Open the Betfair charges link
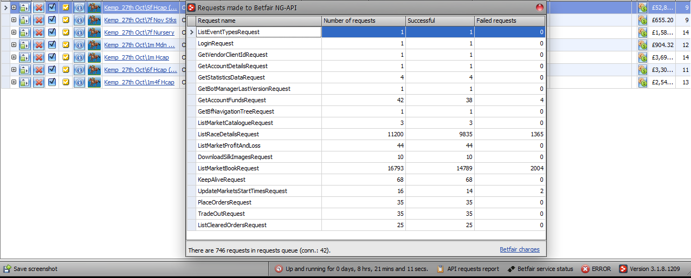 point(520,250)
